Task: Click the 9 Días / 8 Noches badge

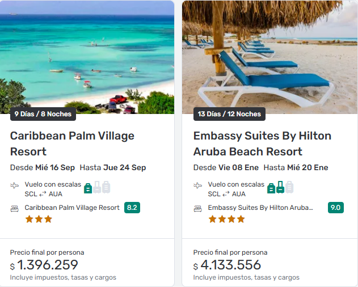Action: (43, 114)
